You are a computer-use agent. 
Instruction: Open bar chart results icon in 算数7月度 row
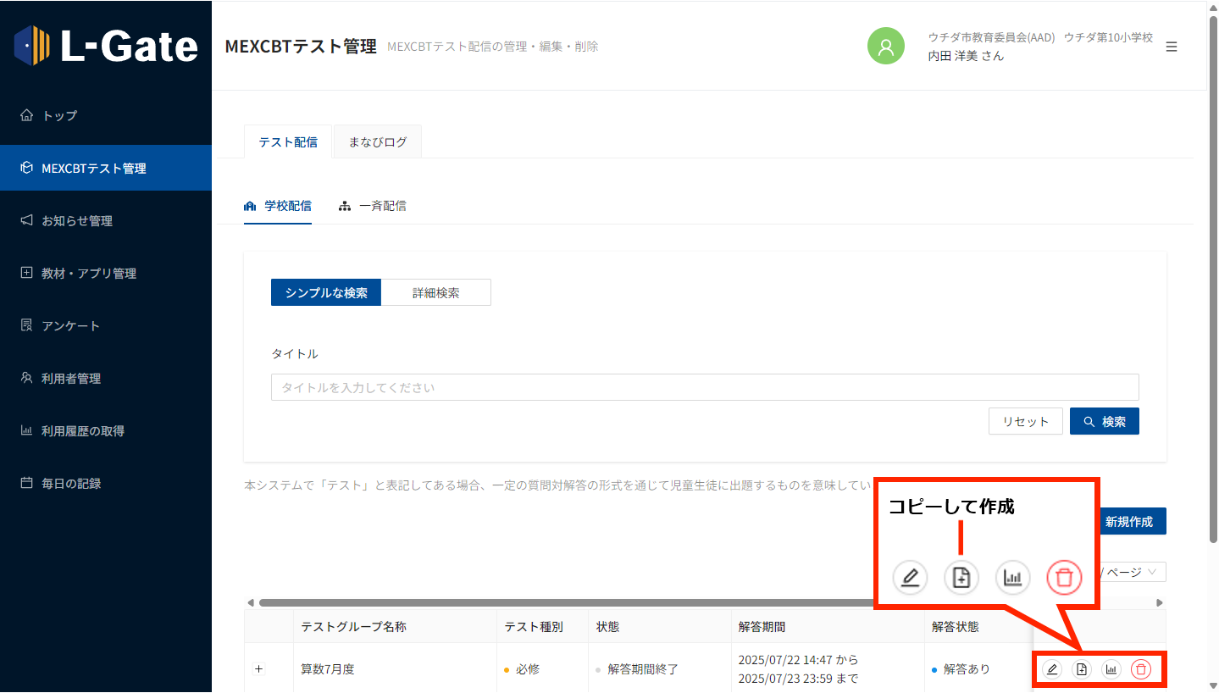tap(1111, 669)
